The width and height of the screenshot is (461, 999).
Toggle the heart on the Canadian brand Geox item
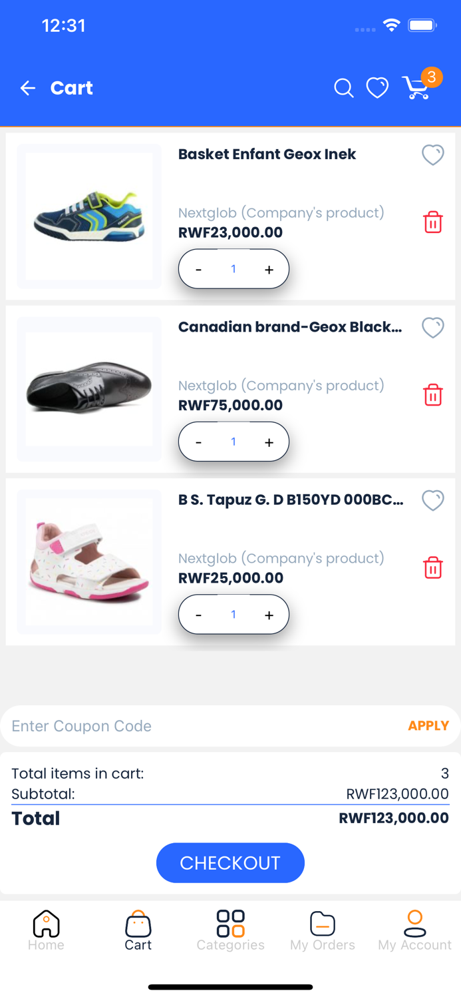click(x=433, y=327)
